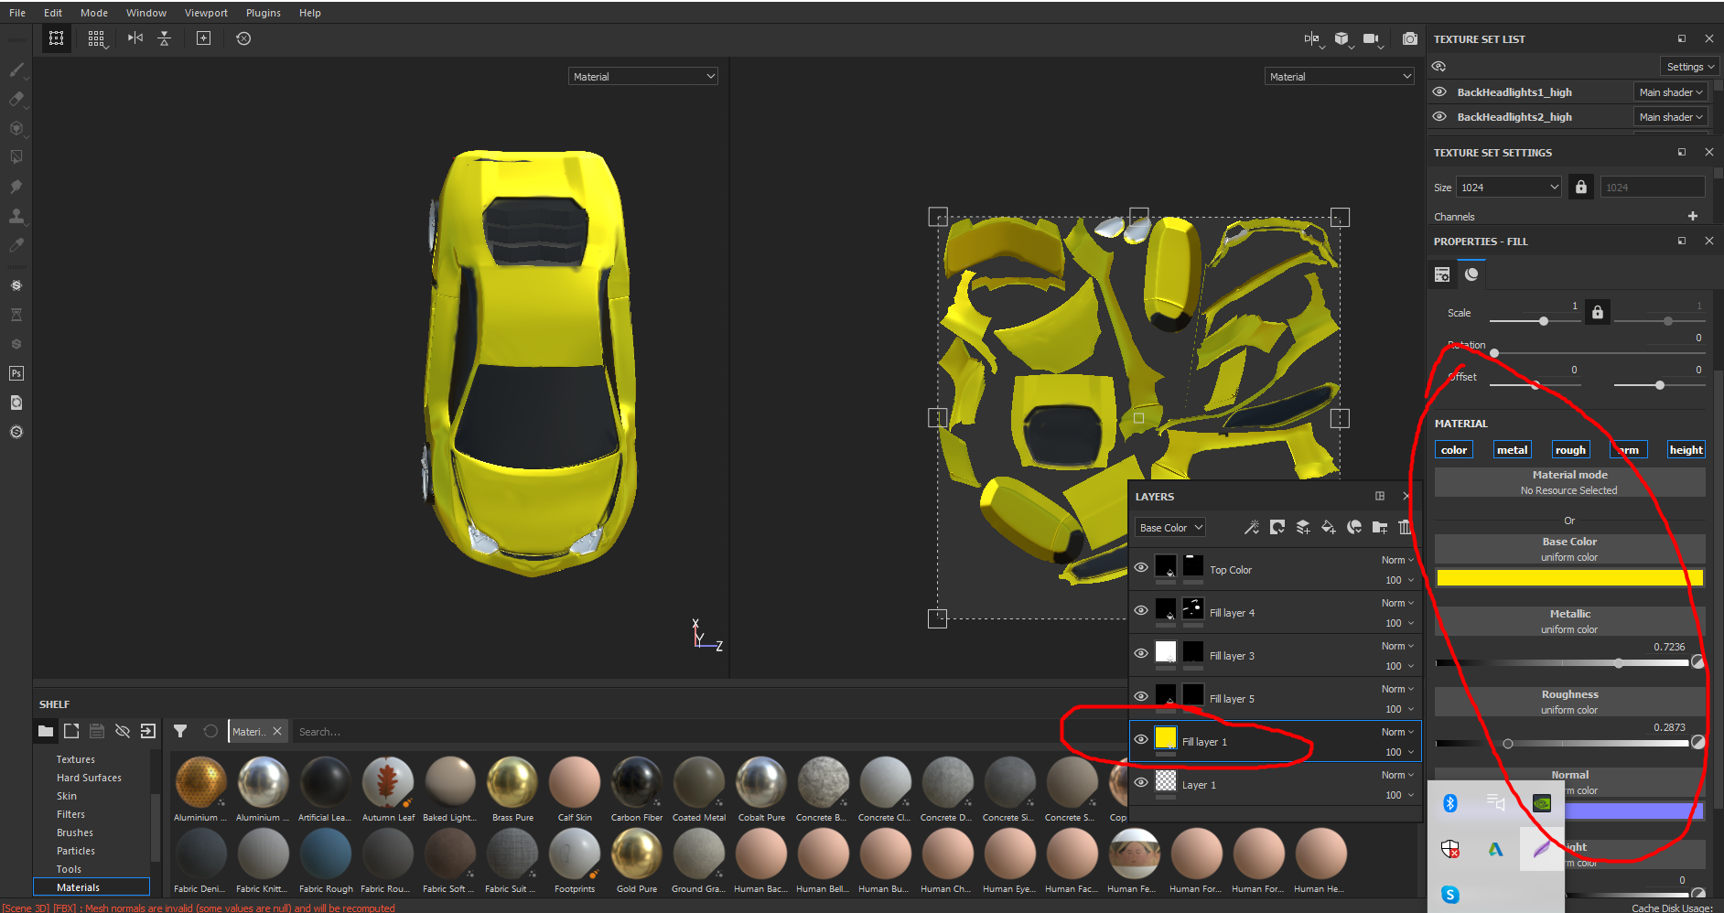Select the Smudge tool

click(x=16, y=187)
